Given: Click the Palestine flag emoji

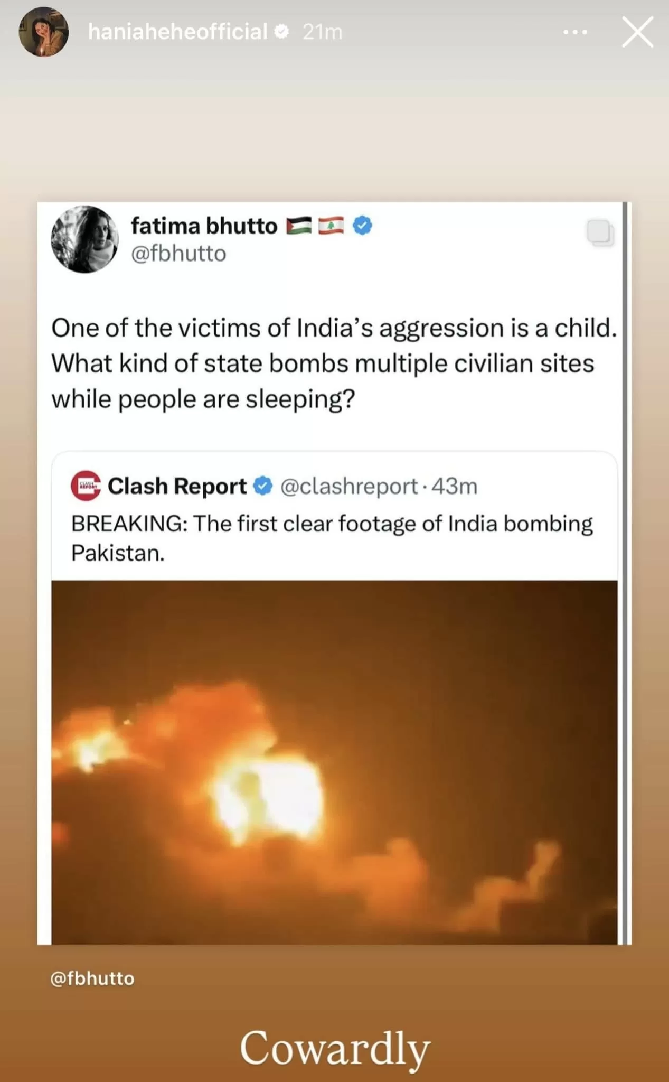Looking at the screenshot, I should pos(299,226).
